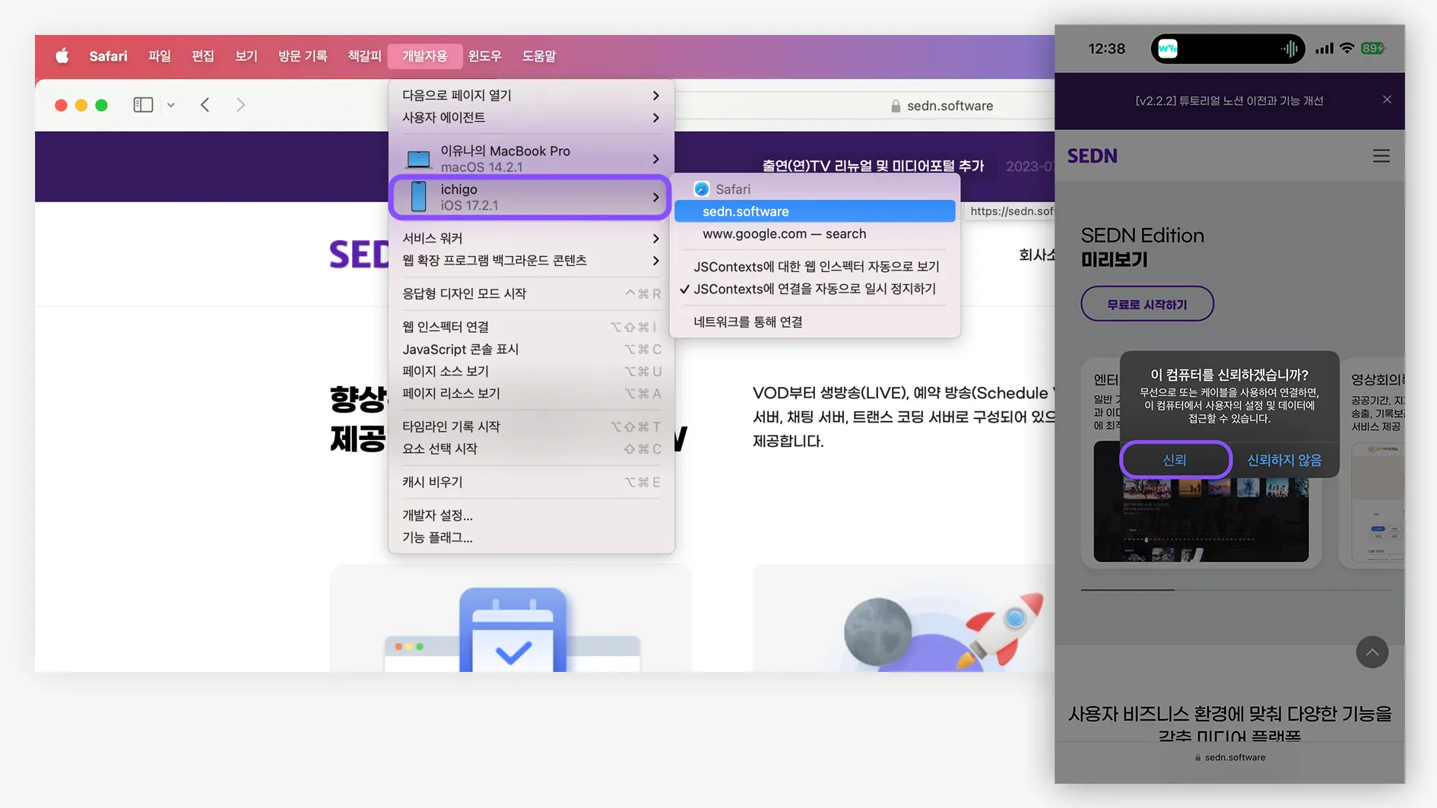The width and height of the screenshot is (1437, 808).
Task: Tap the Dynamic Island audio waveform
Action: pyautogui.click(x=1289, y=49)
